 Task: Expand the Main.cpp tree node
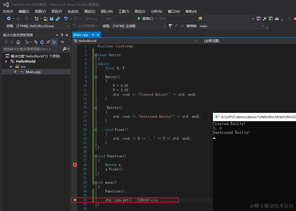click(x=16, y=72)
